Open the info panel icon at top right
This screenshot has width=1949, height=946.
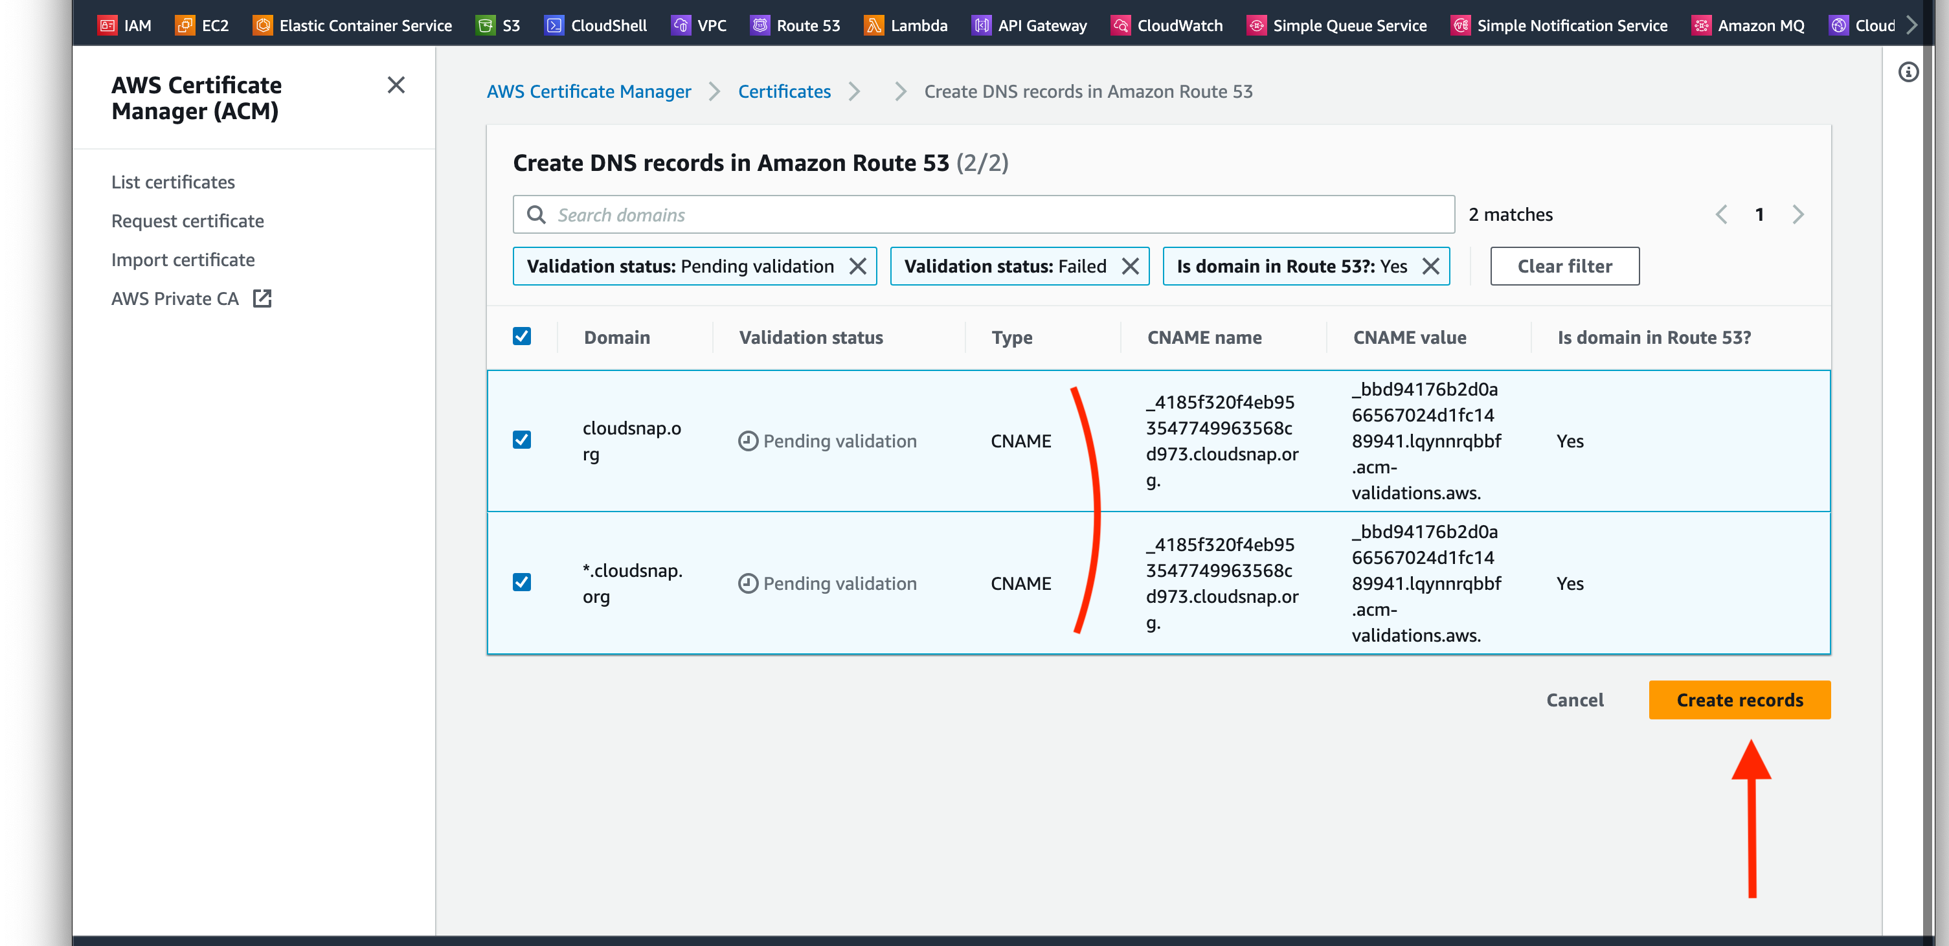(1908, 72)
